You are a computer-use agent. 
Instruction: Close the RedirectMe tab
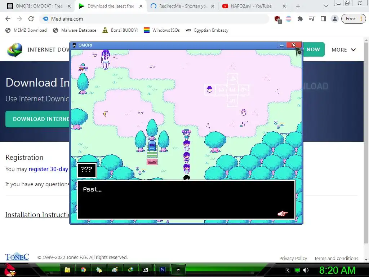click(213, 6)
